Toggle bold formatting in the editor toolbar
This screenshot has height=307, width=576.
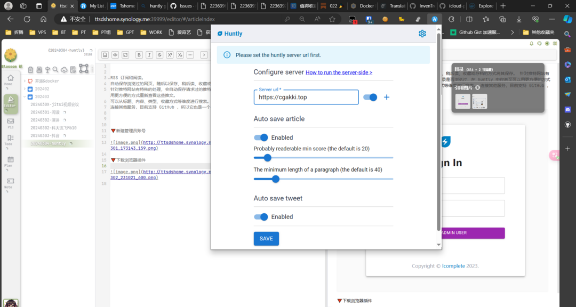[139, 54]
